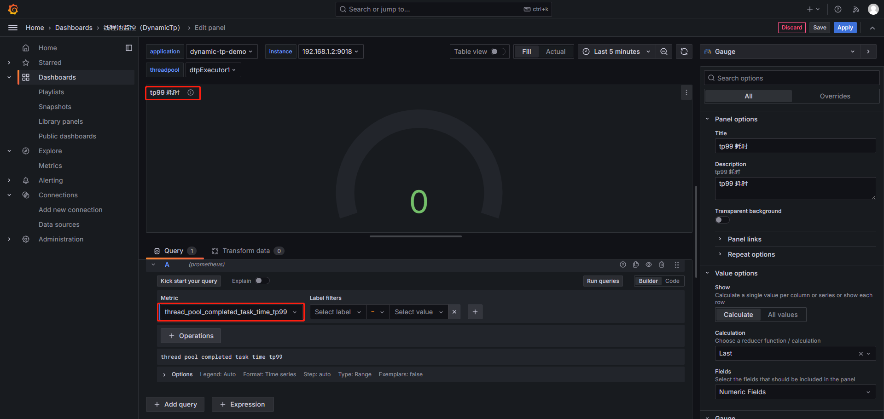
Task: Switch to the Transform data tab
Action: coord(246,251)
